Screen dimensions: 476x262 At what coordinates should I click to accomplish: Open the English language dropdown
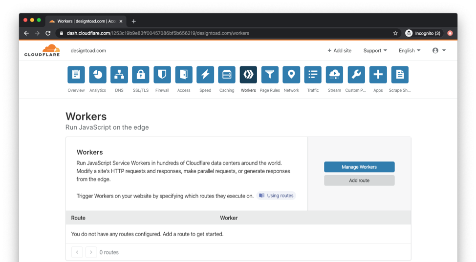coord(409,51)
